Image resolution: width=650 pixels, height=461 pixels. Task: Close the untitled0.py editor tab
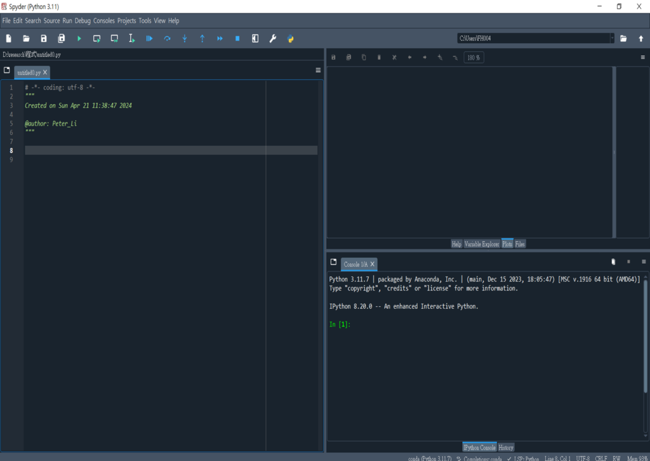point(45,73)
